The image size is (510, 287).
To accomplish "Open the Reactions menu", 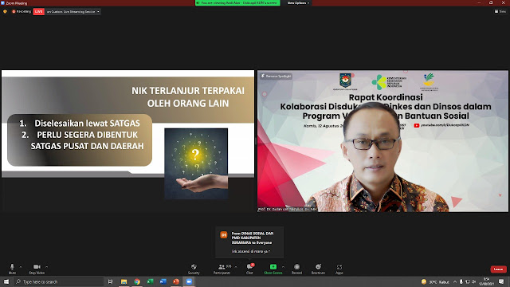I will point(318,269).
